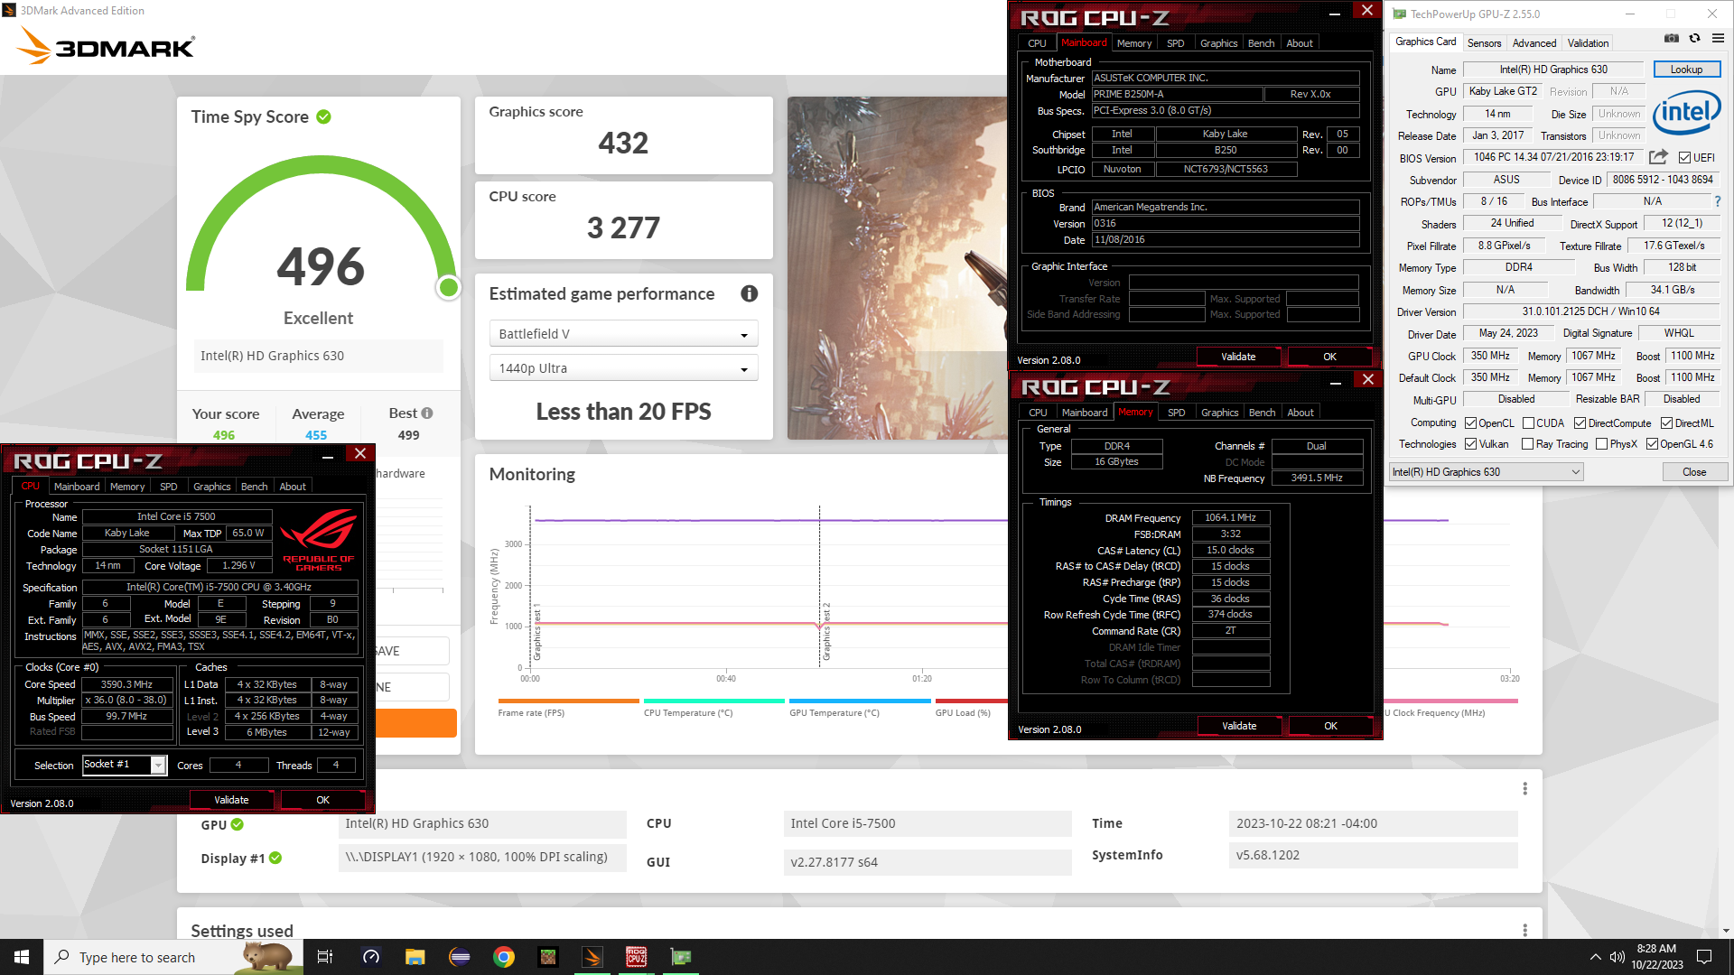Click the taskbar clock showing 8:28 AM

pos(1656,957)
